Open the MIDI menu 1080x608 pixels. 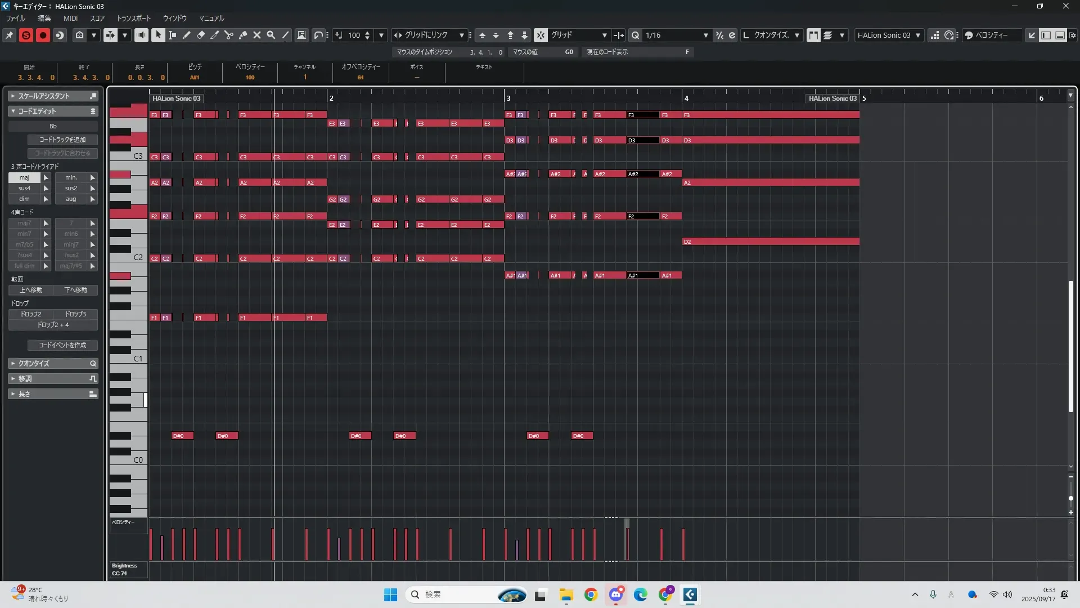tap(70, 18)
